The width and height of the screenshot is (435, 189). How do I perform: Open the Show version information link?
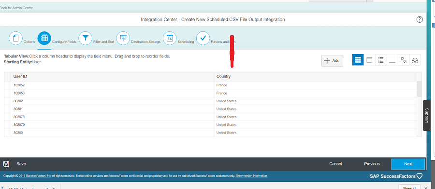(251, 175)
